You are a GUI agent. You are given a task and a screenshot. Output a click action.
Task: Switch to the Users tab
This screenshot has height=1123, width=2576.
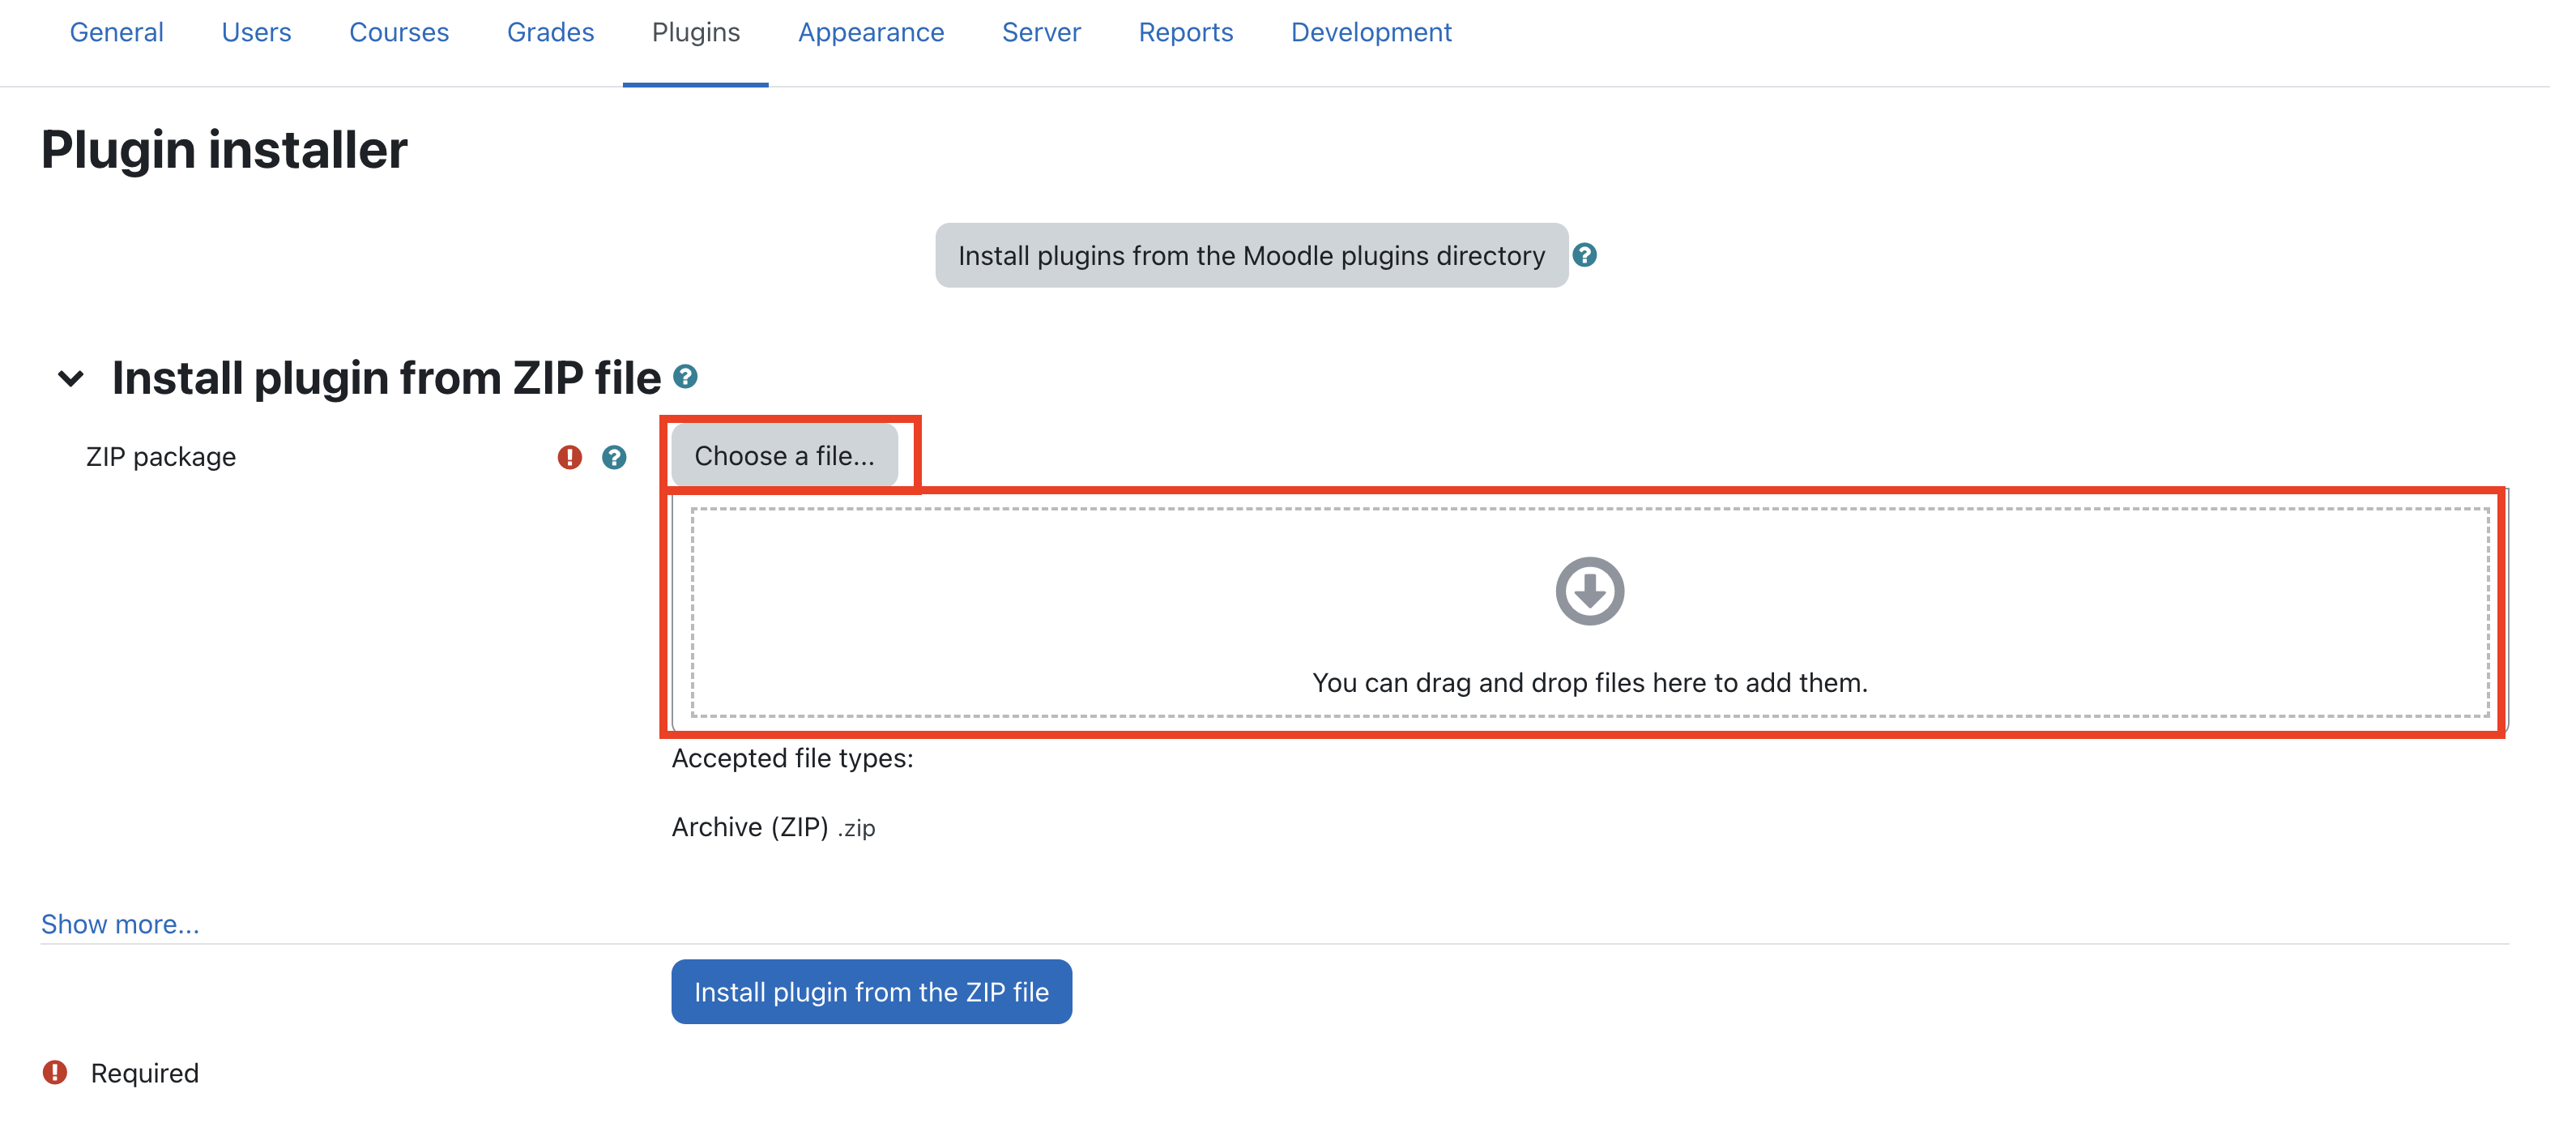(x=258, y=32)
